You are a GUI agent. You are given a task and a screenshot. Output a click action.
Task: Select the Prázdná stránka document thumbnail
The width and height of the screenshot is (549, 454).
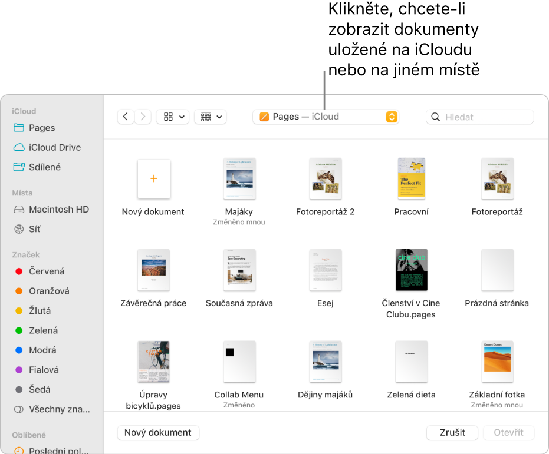coord(497,270)
